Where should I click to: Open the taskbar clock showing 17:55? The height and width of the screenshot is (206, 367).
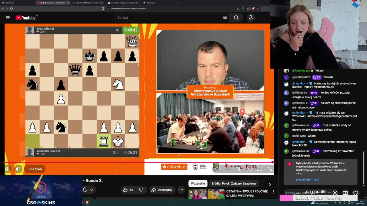360,203
